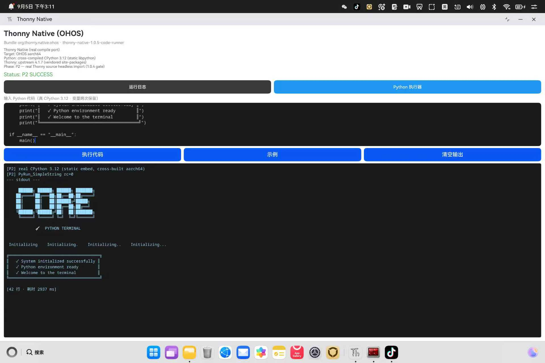Open the on-screen keyboard icon
This screenshot has height=363, width=545.
click(x=457, y=7)
